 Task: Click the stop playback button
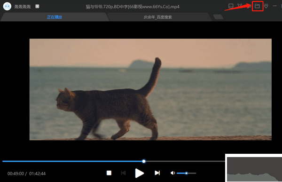(x=109, y=173)
